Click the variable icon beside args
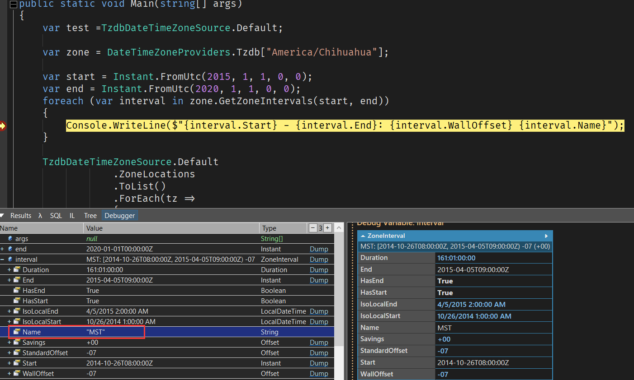Image resolution: width=634 pixels, height=380 pixels. pyautogui.click(x=10, y=238)
